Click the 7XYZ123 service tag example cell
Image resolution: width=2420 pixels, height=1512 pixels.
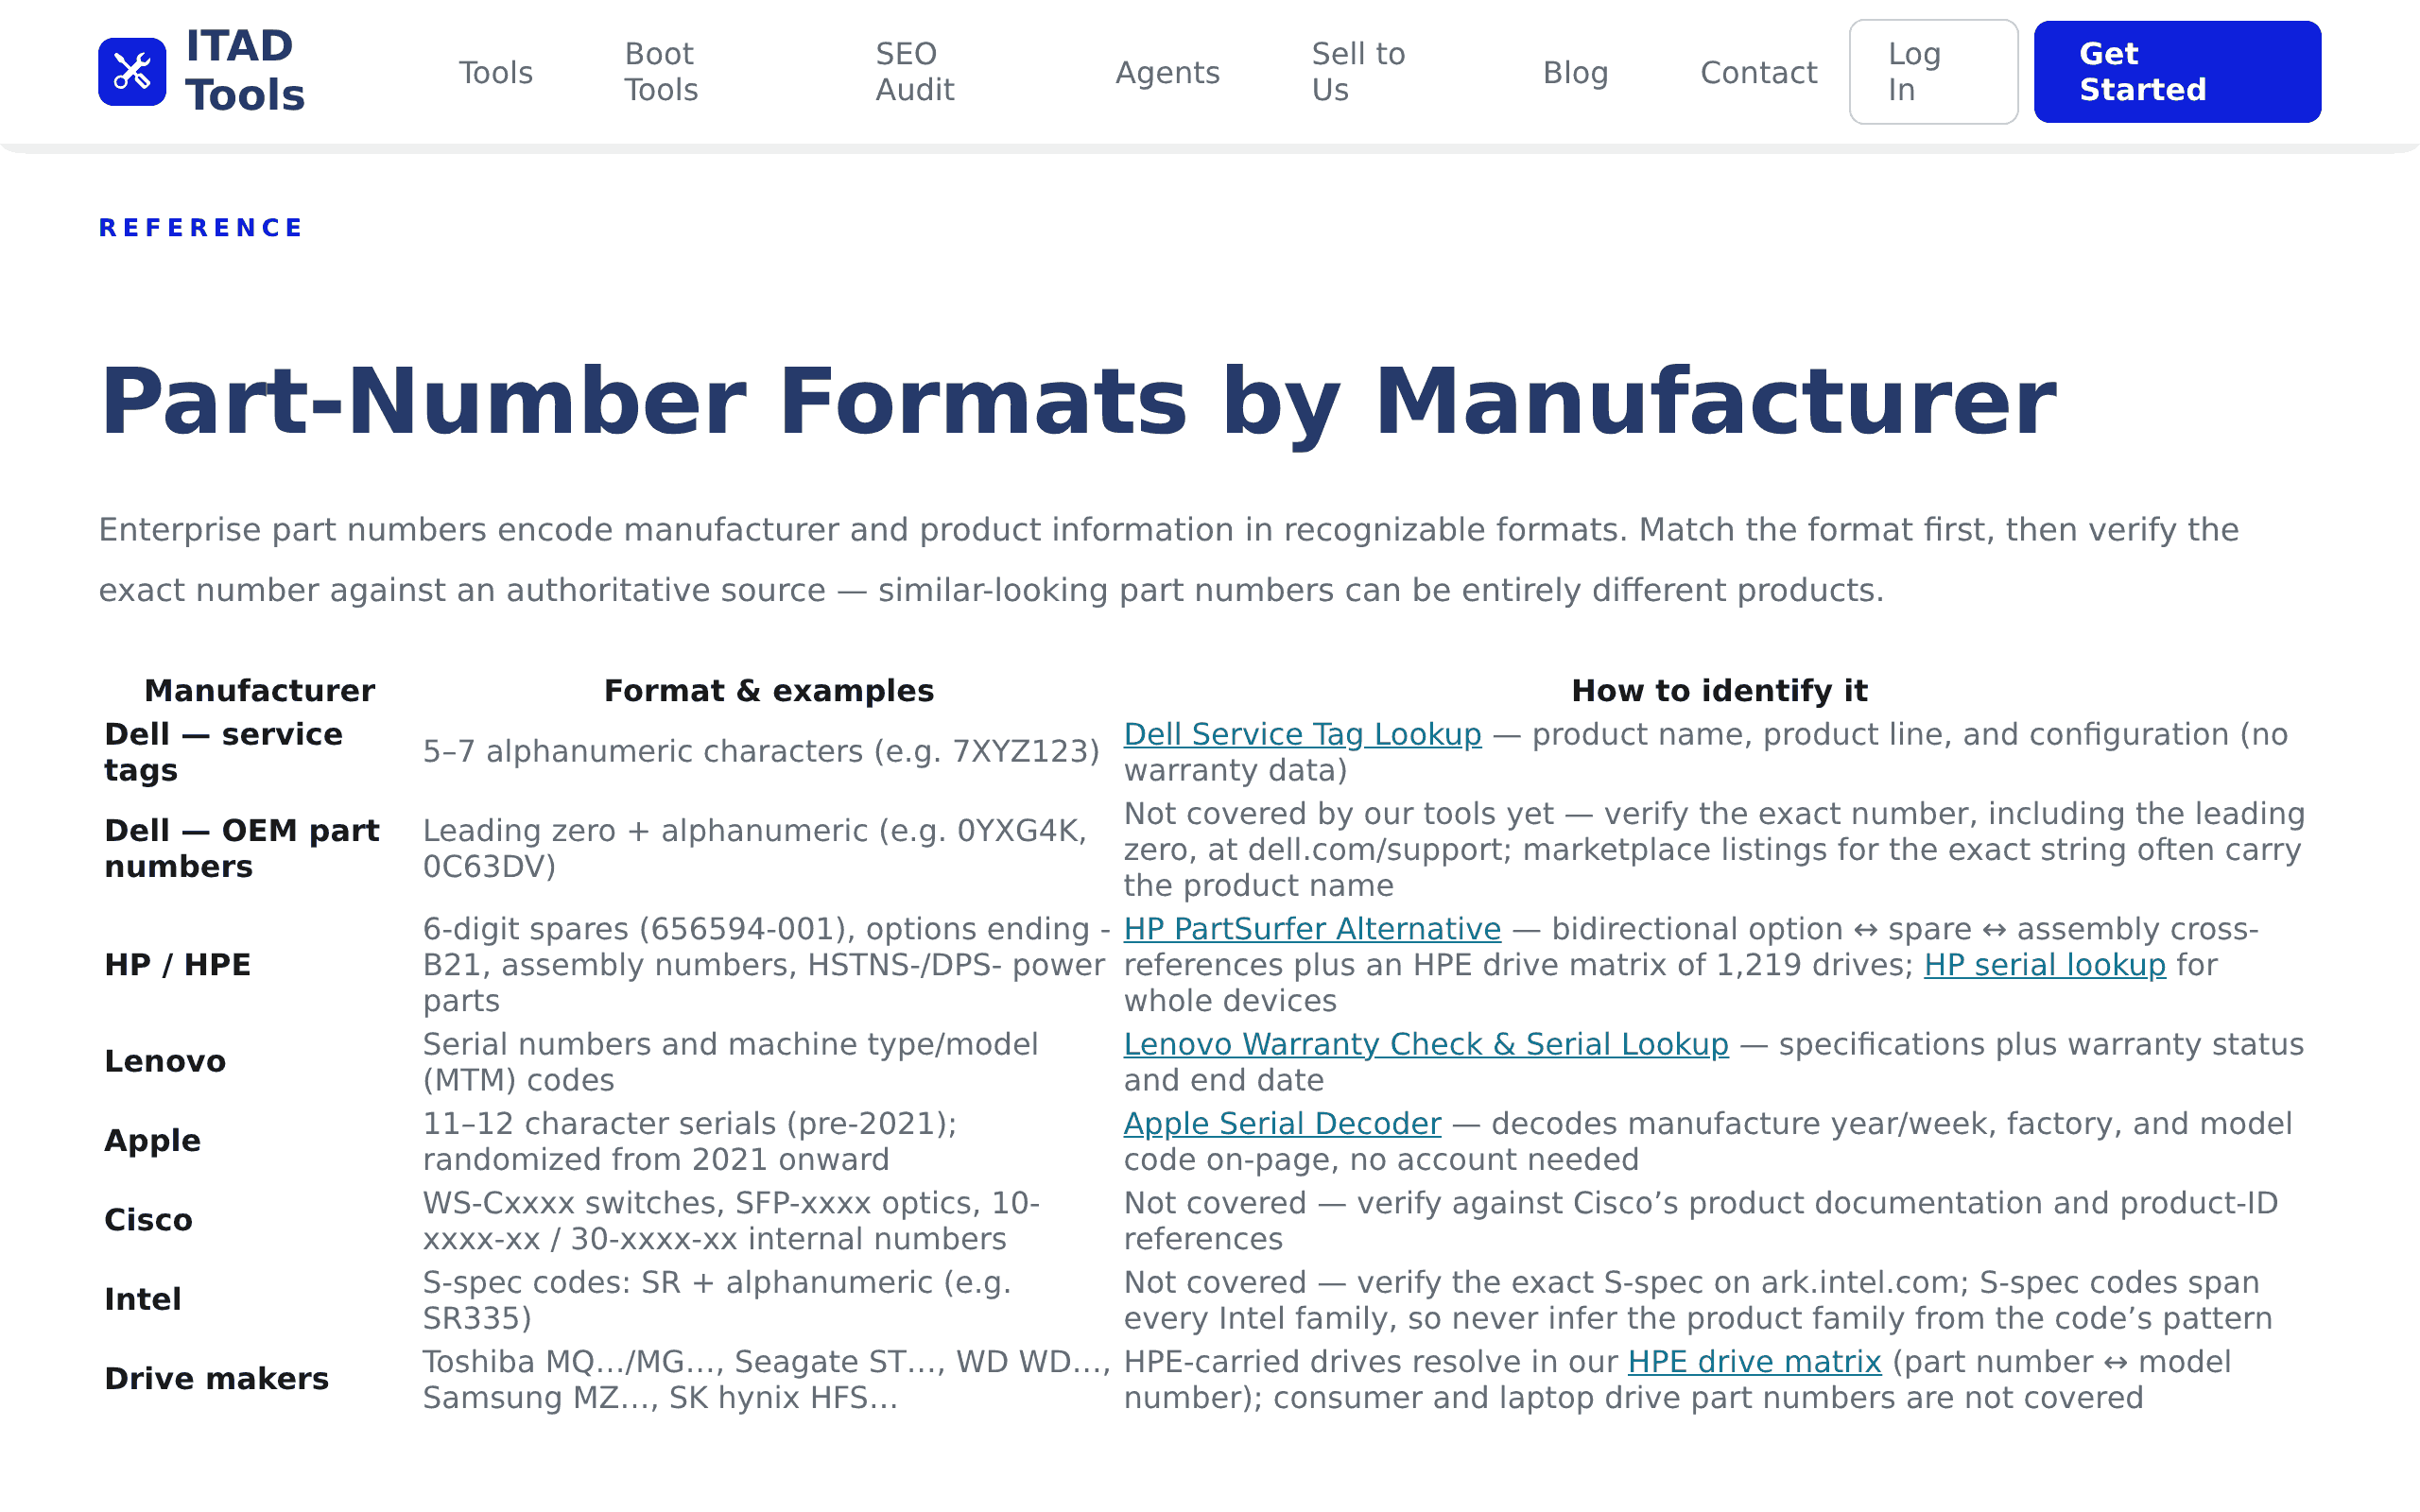pos(761,751)
